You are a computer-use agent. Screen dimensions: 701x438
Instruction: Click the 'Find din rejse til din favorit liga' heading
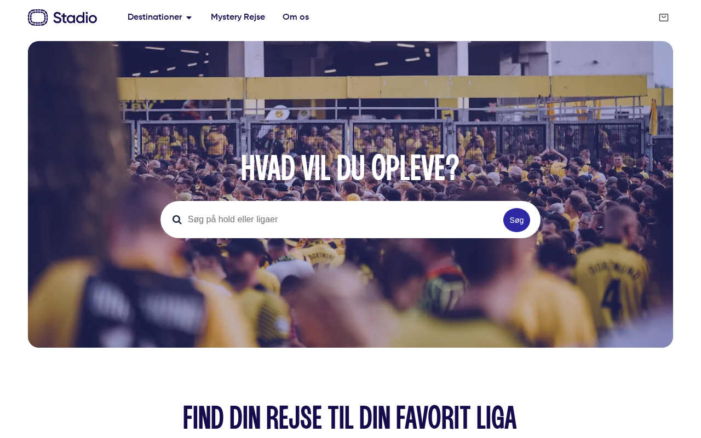tap(349, 418)
